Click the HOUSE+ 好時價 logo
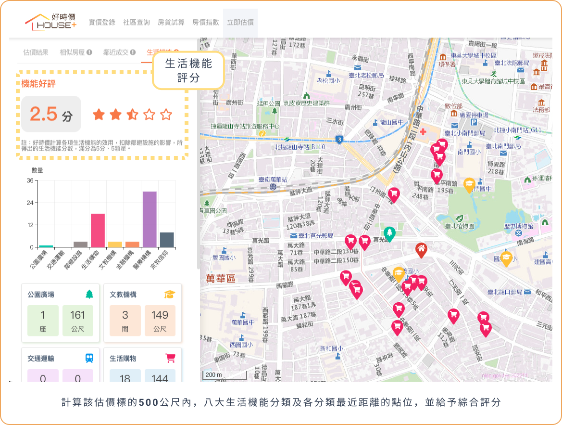 pos(51,22)
